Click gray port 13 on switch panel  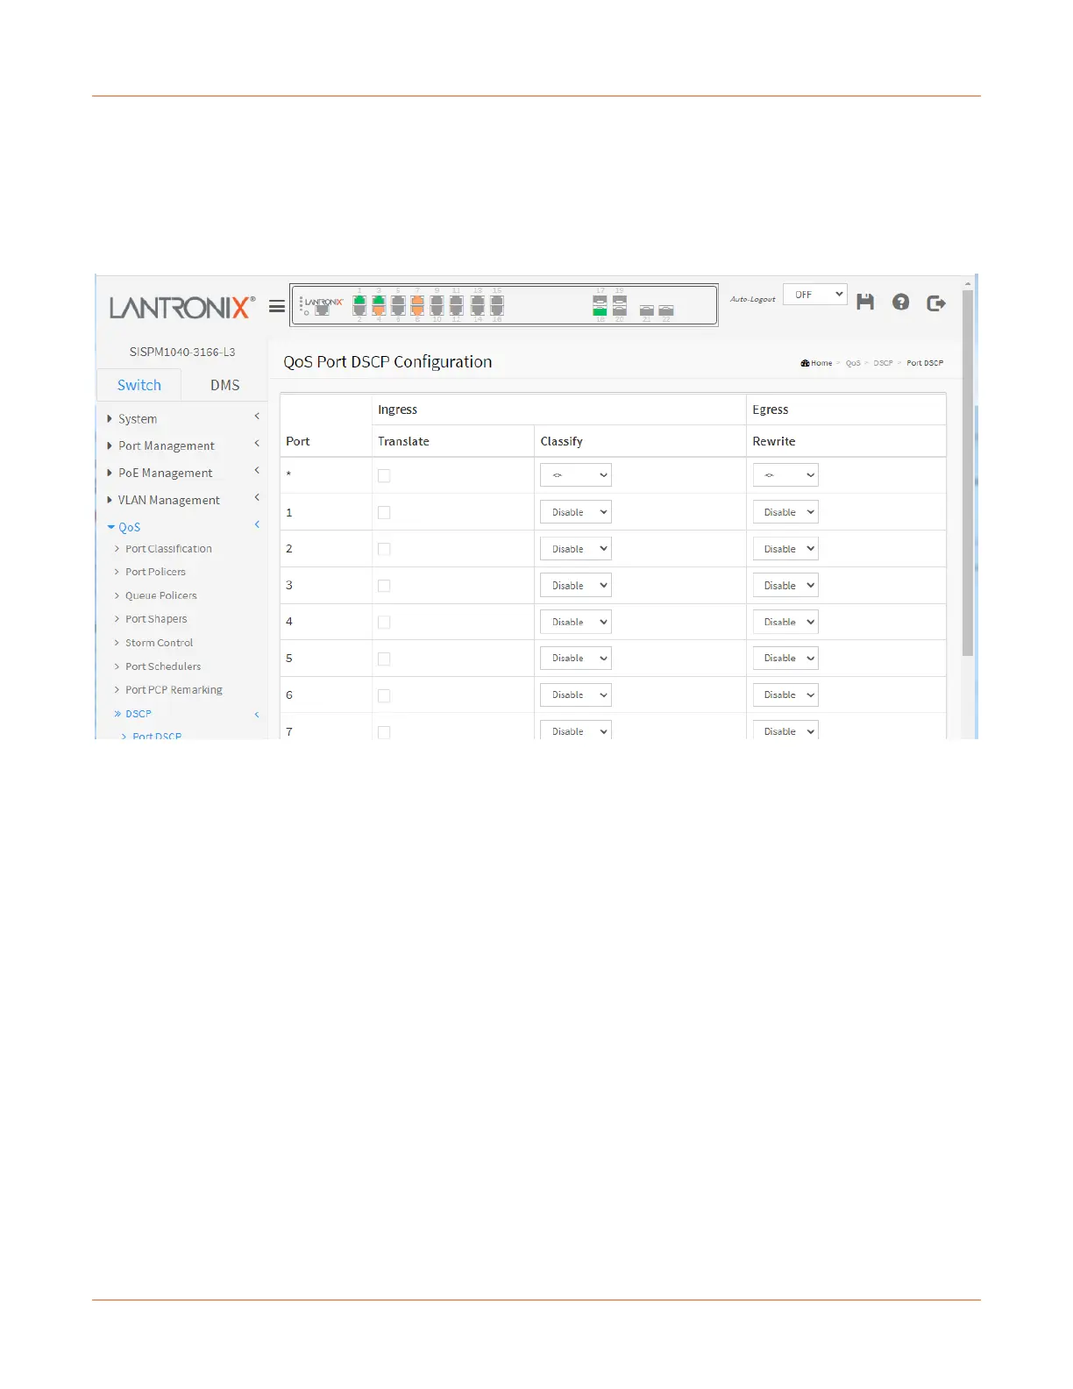tap(478, 301)
